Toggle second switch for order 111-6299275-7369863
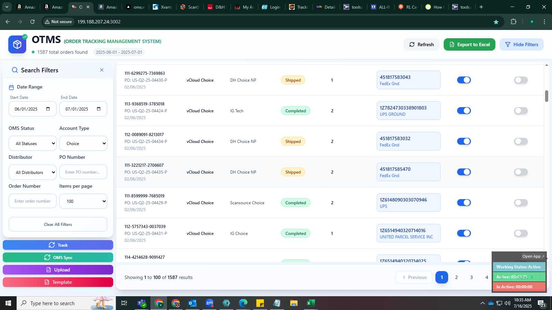Viewport: 552px width, 310px height. click(x=521, y=80)
